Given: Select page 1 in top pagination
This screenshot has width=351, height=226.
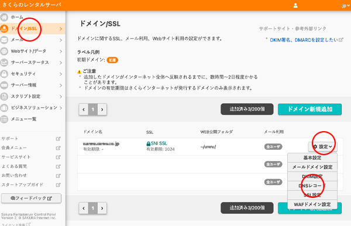Looking at the screenshot, I should click(x=93, y=109).
